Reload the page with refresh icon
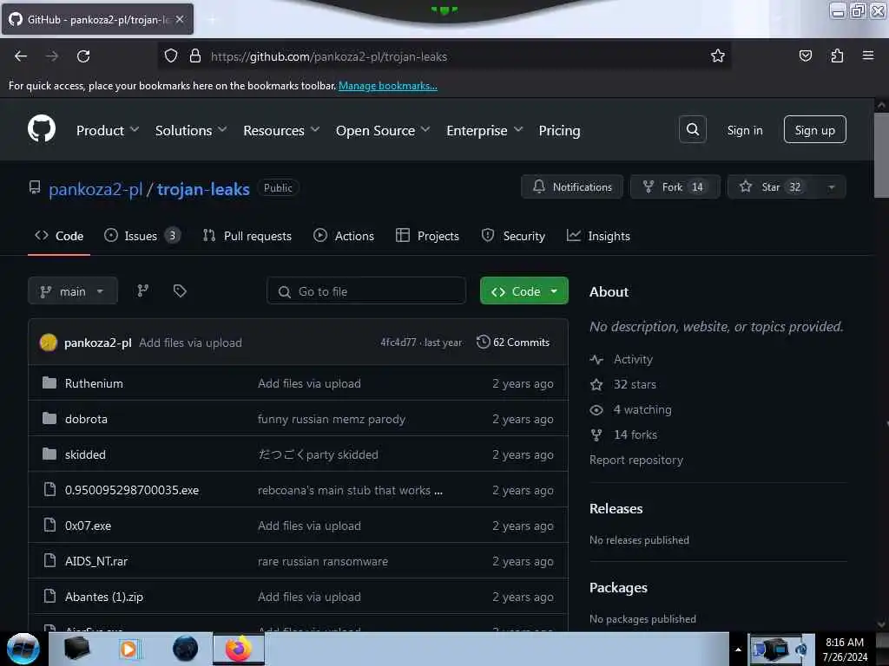 (83, 56)
